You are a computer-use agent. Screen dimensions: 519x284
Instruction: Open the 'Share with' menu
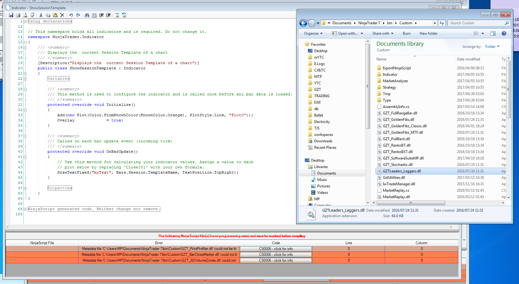coord(383,33)
